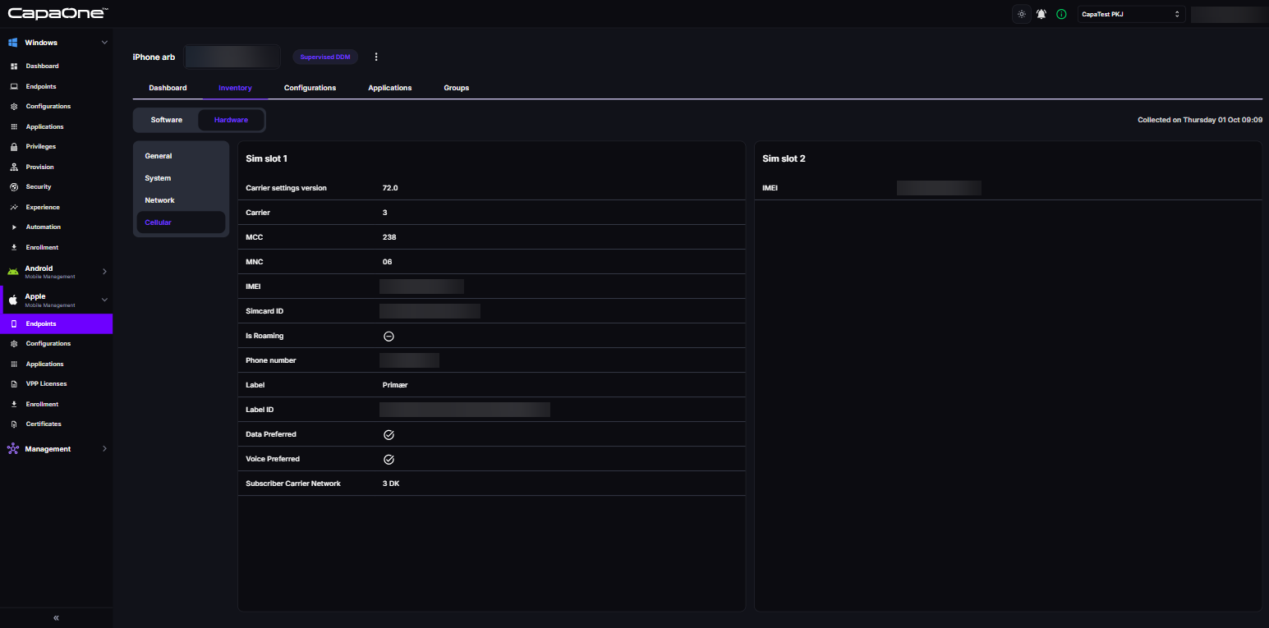
Task: Open Applications under the Apple sidebar section
Action: tap(44, 364)
